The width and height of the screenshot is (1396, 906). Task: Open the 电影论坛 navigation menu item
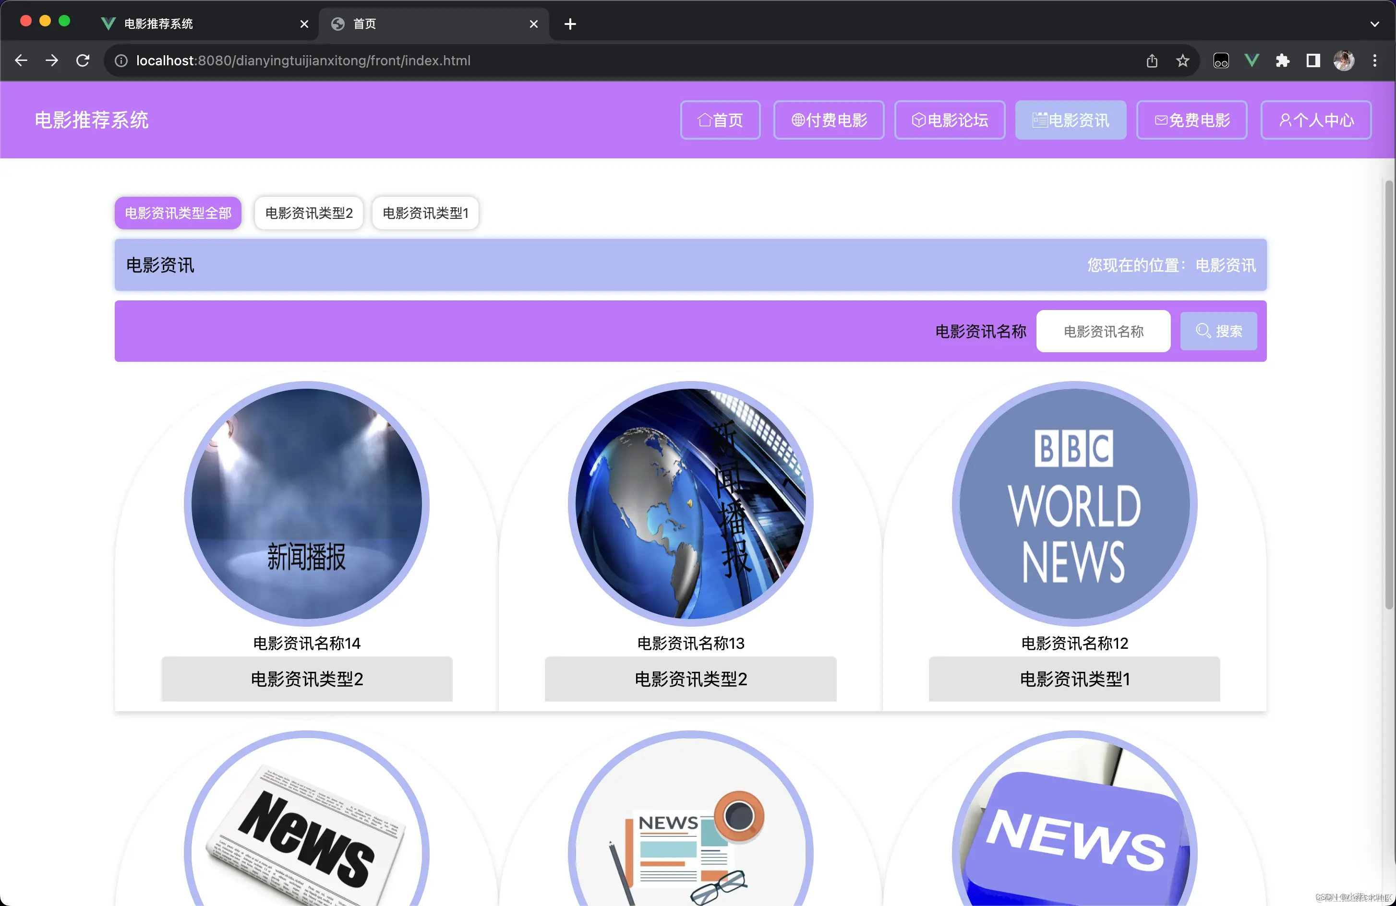point(949,120)
